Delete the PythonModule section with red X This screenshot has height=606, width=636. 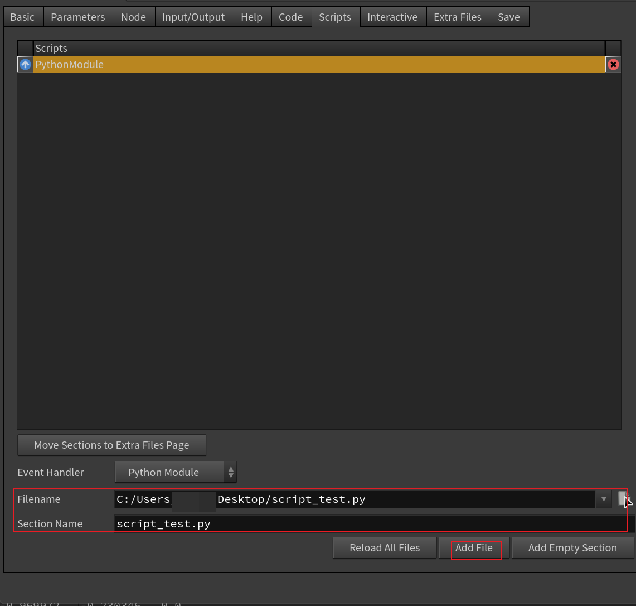coord(613,65)
